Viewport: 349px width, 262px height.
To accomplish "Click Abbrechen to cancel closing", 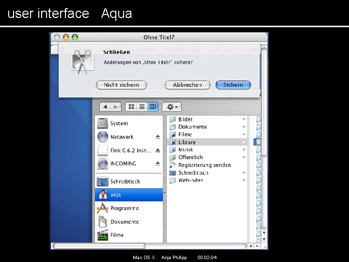I will pyautogui.click(x=188, y=85).
